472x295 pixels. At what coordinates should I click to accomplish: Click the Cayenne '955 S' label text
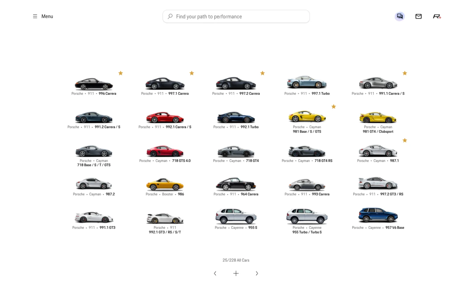point(253,228)
